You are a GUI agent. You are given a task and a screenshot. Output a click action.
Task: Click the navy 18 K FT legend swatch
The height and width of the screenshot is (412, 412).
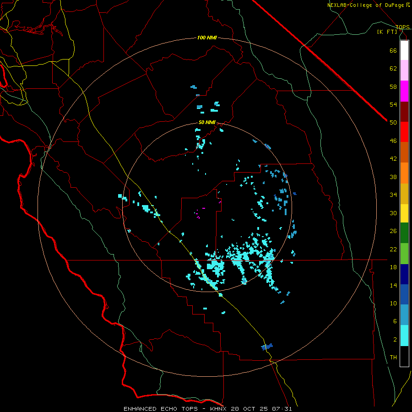pos(404,274)
